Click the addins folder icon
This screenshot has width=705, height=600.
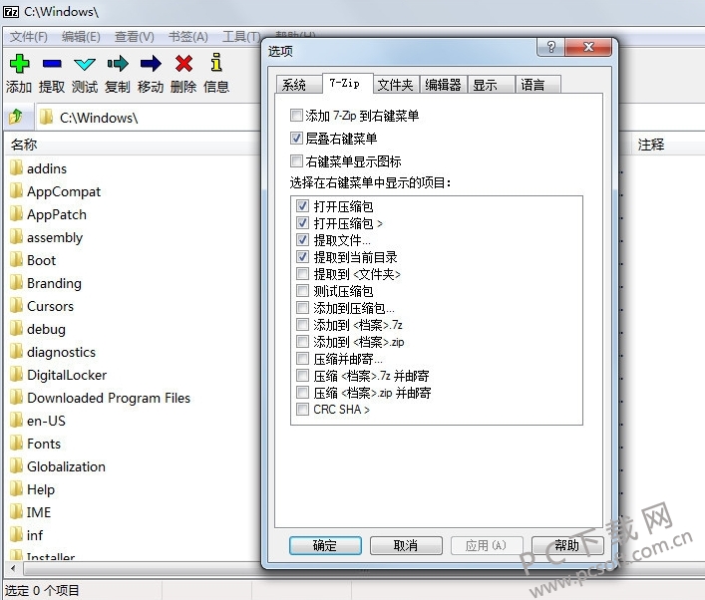click(x=16, y=168)
